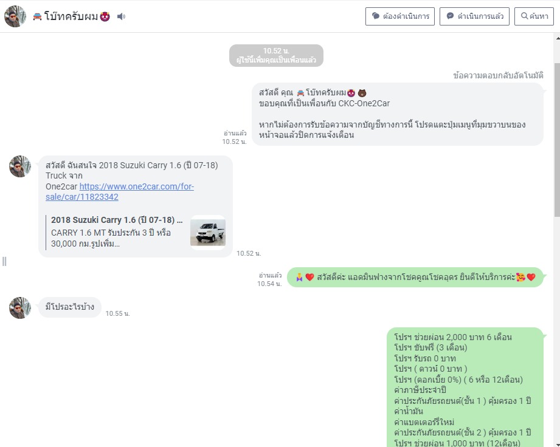This screenshot has height=447, width=560.
Task: Click the ผู้ใช้นี้เพิ่มคุณเป็นเพื่อนแล้ว system notice
Action: coord(276,56)
